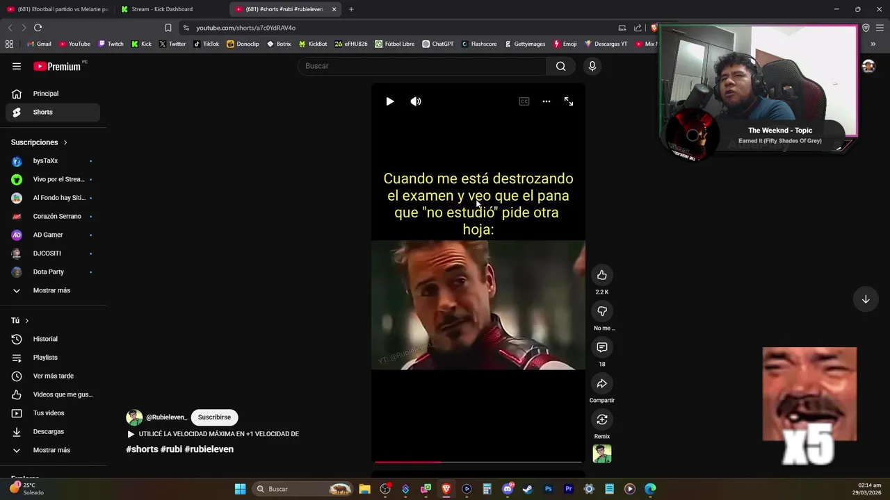Open the hamburger guide menu
Viewport: 890px width, 500px height.
[x=17, y=66]
